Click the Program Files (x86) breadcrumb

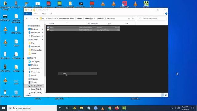(x=66, y=18)
